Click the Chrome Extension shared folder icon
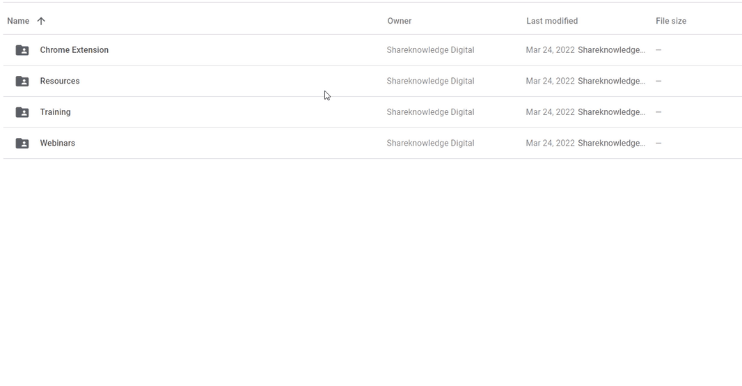 click(22, 50)
